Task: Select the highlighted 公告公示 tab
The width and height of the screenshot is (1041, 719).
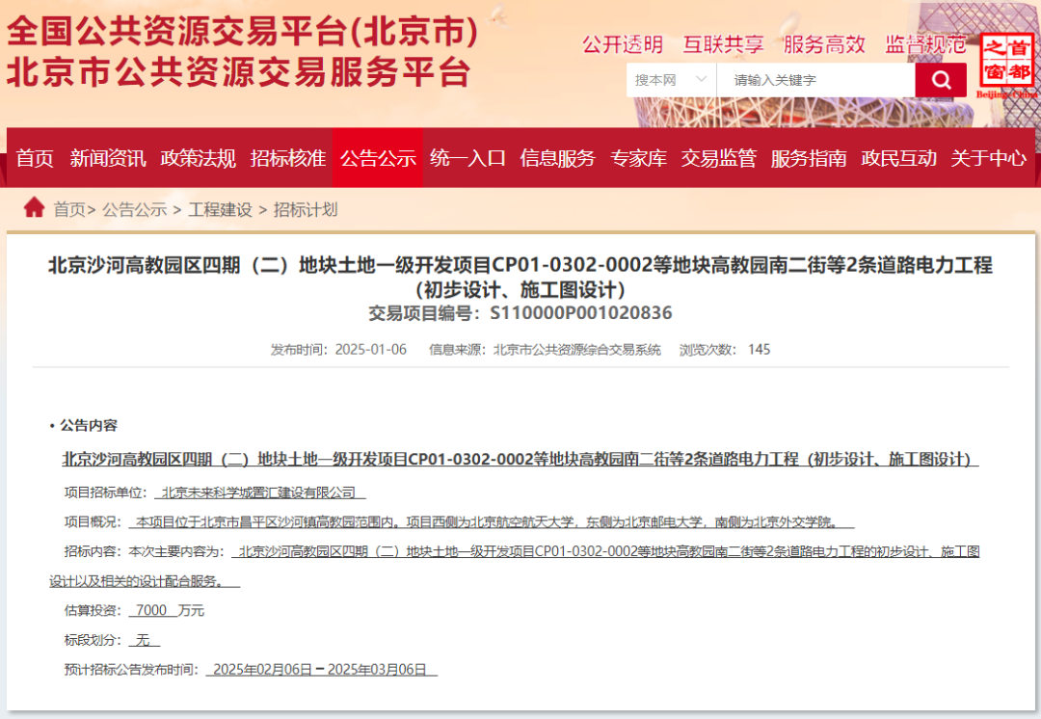Action: [378, 158]
